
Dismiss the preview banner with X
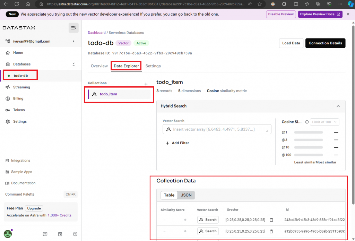coord(348,14)
